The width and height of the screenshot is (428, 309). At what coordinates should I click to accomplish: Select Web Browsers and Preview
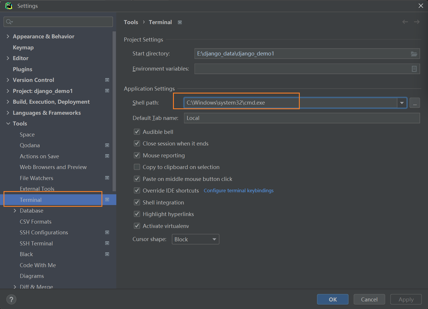53,167
